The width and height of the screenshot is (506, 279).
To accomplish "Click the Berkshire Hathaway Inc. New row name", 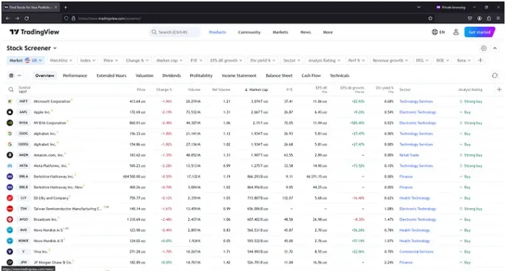I will 58,187.
